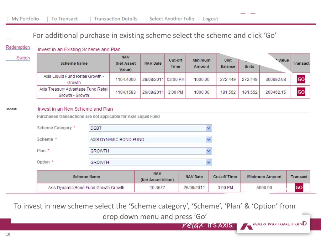Screen dimensions: 321x240
Task: Open the Scheme dropdown showing AXIS DYNAMIC BOND FUND
Action: 150,140
